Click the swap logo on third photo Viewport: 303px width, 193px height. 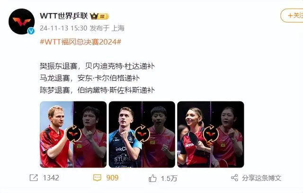pyautogui.click(x=211, y=134)
